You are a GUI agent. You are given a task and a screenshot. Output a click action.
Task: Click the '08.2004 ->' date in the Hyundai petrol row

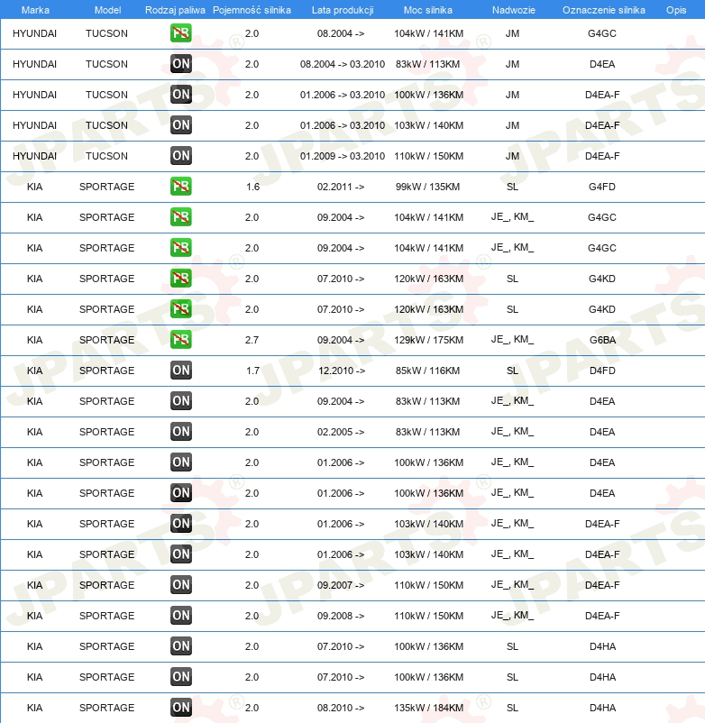(341, 33)
